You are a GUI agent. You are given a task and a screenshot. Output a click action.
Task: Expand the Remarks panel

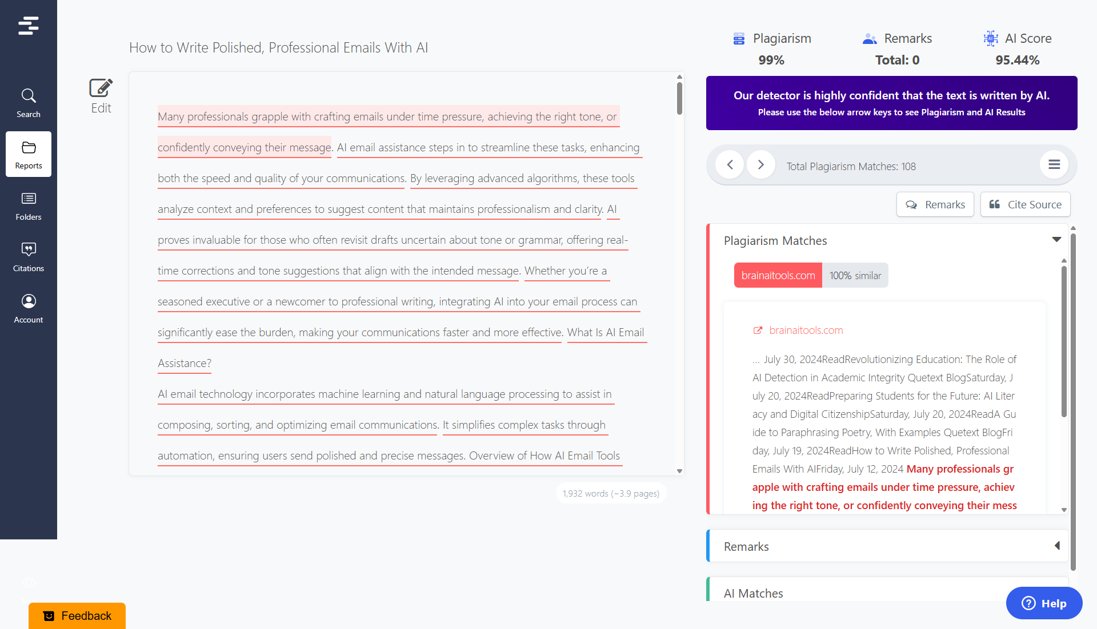1056,546
